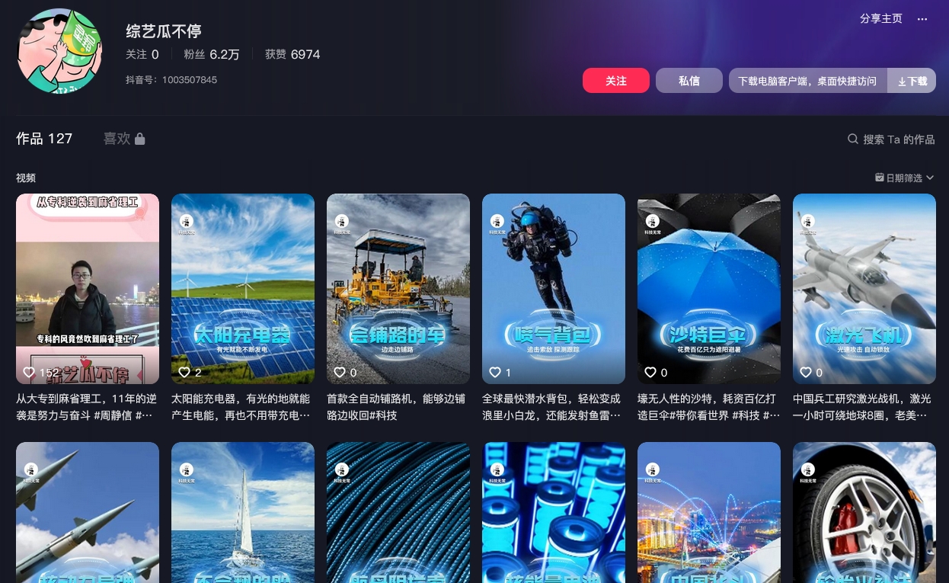Click 科技无常 logo on 激光飞机 thumbnail

point(808,223)
